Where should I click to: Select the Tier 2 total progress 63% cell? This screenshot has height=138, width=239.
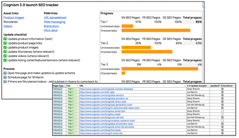coord(192,43)
